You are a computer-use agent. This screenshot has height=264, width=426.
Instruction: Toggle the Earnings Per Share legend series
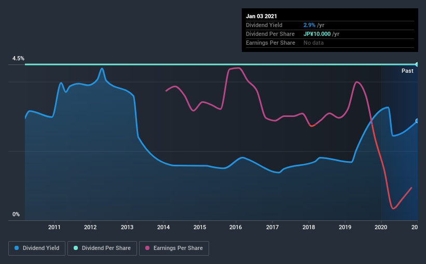click(x=174, y=248)
